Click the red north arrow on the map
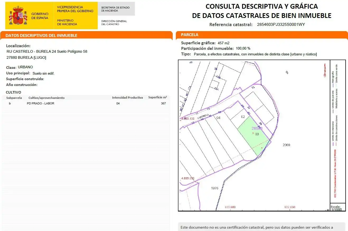The height and width of the screenshot is (231, 348). [x=325, y=70]
